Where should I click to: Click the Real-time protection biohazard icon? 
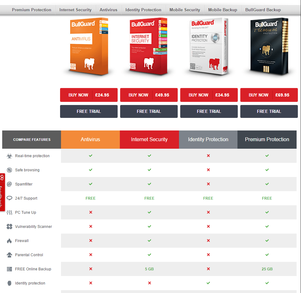pyautogui.click(x=9, y=156)
